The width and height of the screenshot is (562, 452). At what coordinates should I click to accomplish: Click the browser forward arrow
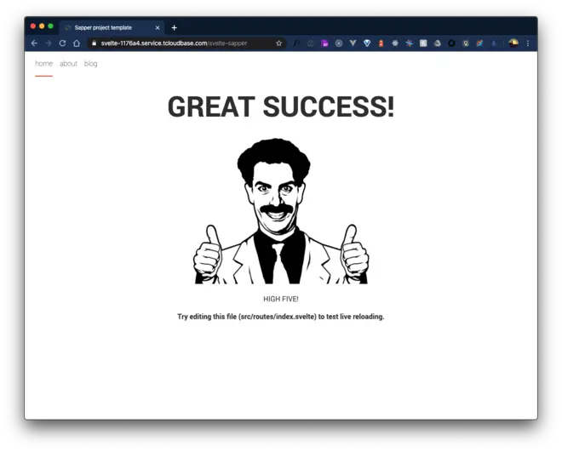[49, 43]
